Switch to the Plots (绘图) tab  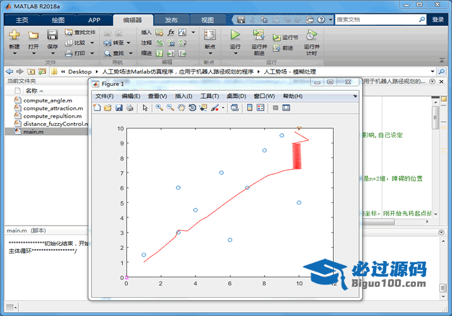point(58,20)
